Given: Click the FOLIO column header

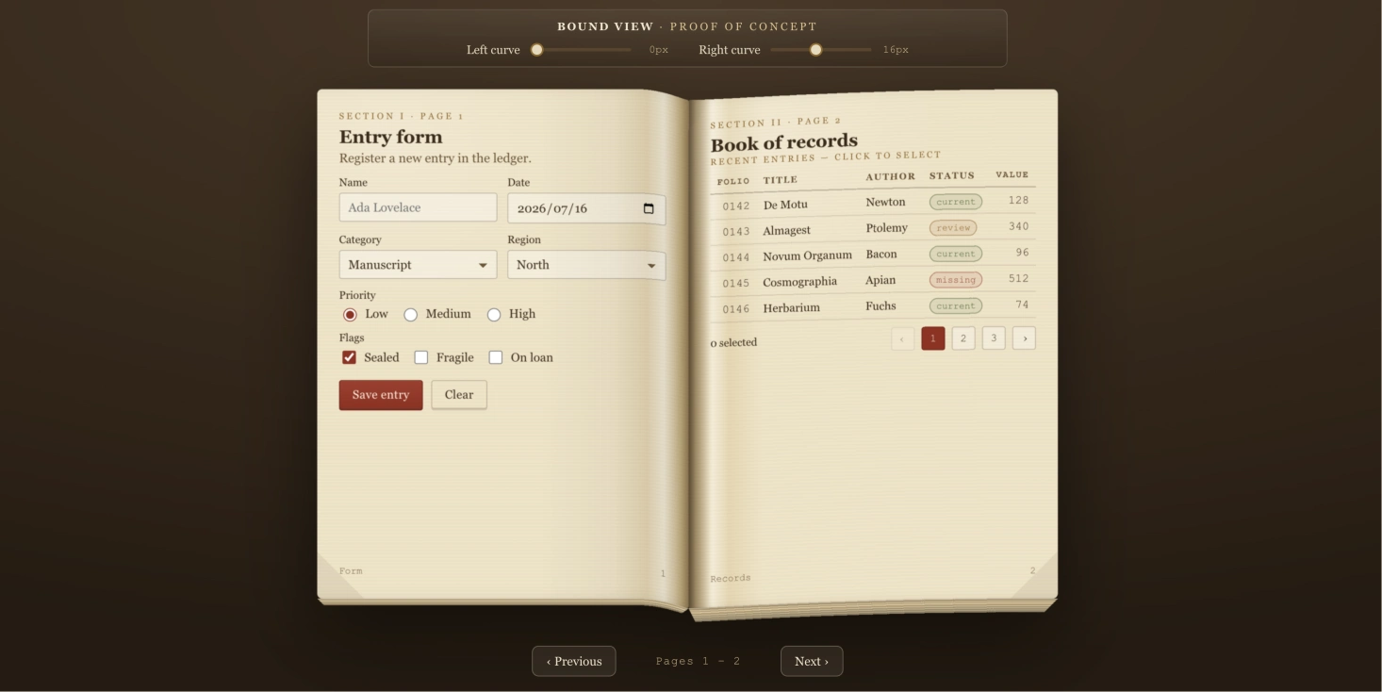Looking at the screenshot, I should coord(733,181).
